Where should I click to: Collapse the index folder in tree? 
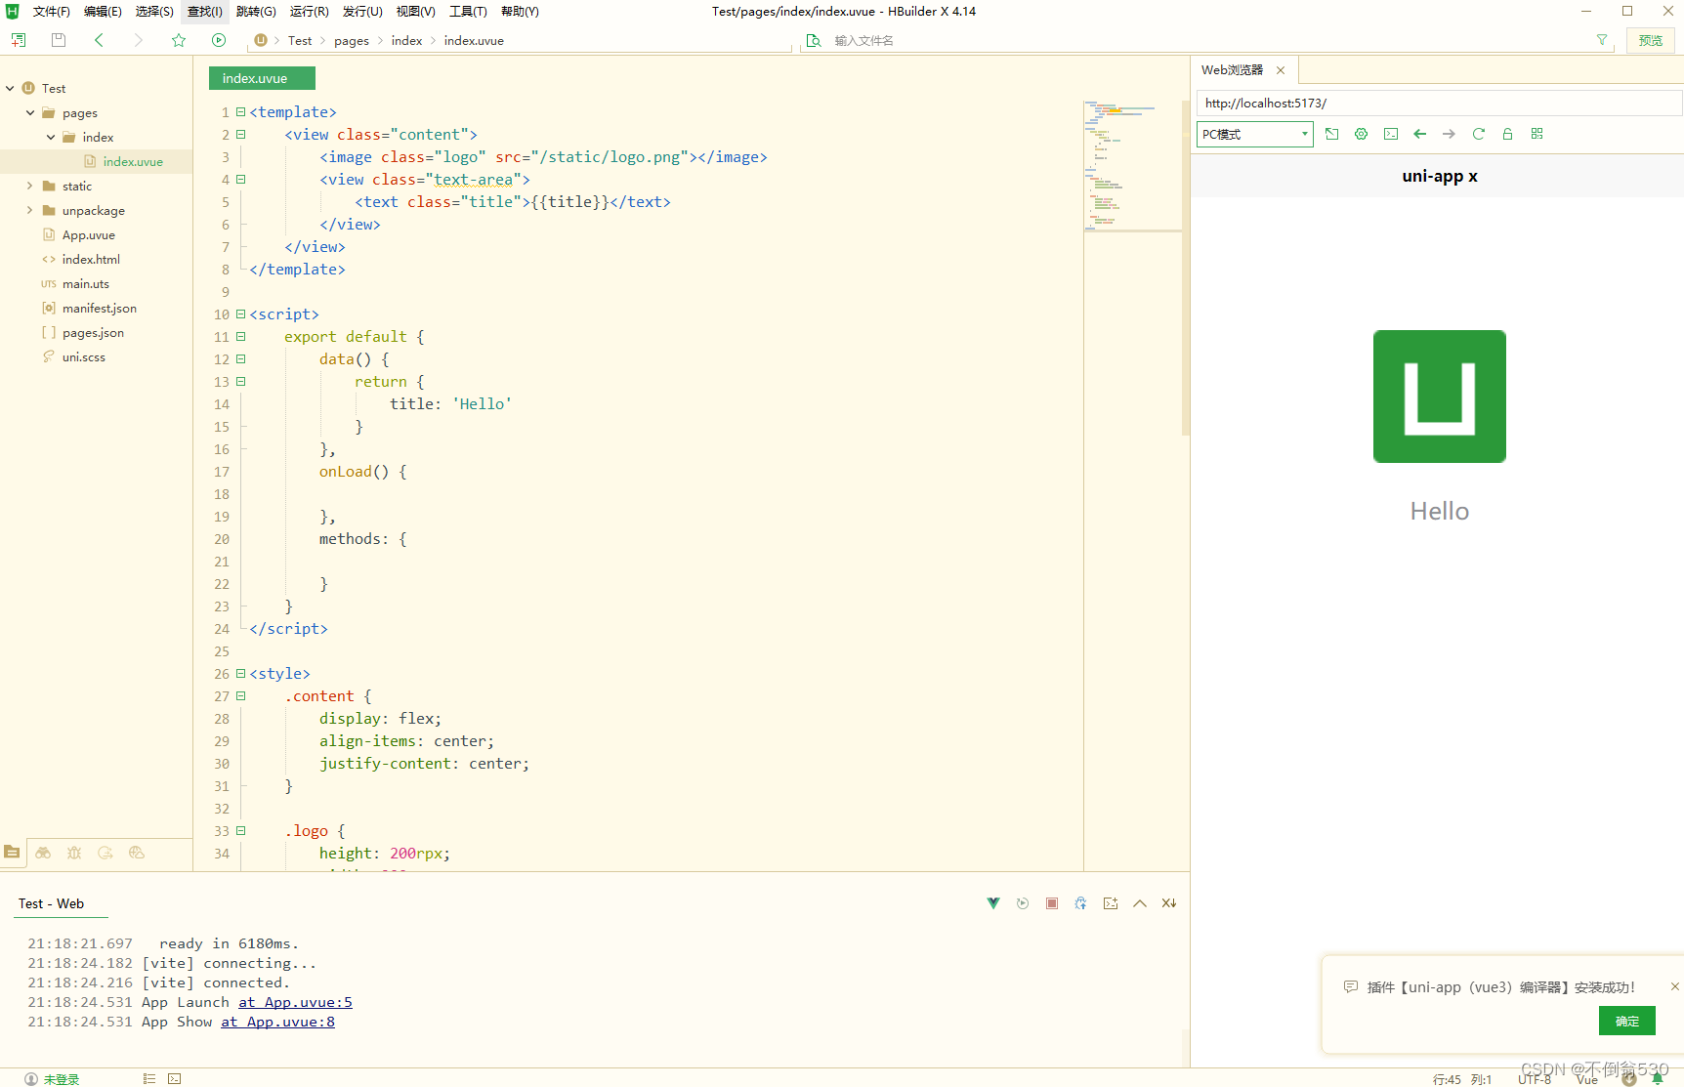click(x=51, y=137)
